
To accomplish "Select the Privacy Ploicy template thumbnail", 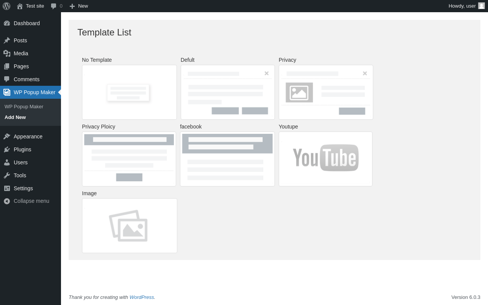I will pos(129,159).
